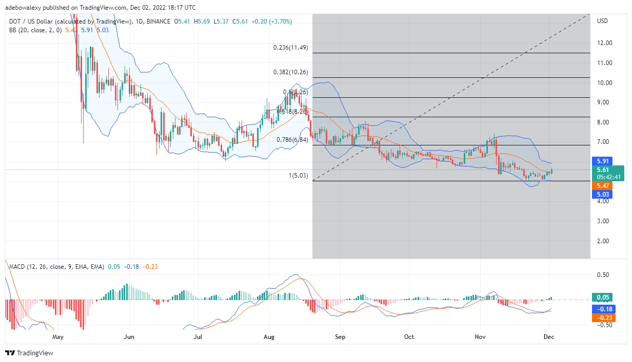
Task: Click the 0.50 tick on MACD axis
Action: [x=604, y=275]
